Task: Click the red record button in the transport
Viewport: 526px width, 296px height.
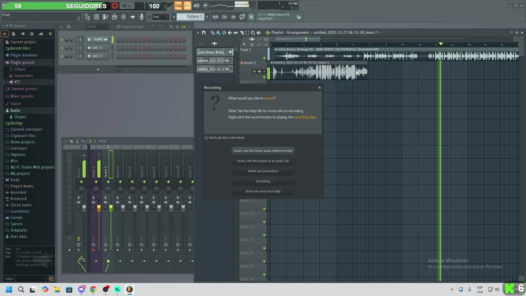Action: pos(115,6)
